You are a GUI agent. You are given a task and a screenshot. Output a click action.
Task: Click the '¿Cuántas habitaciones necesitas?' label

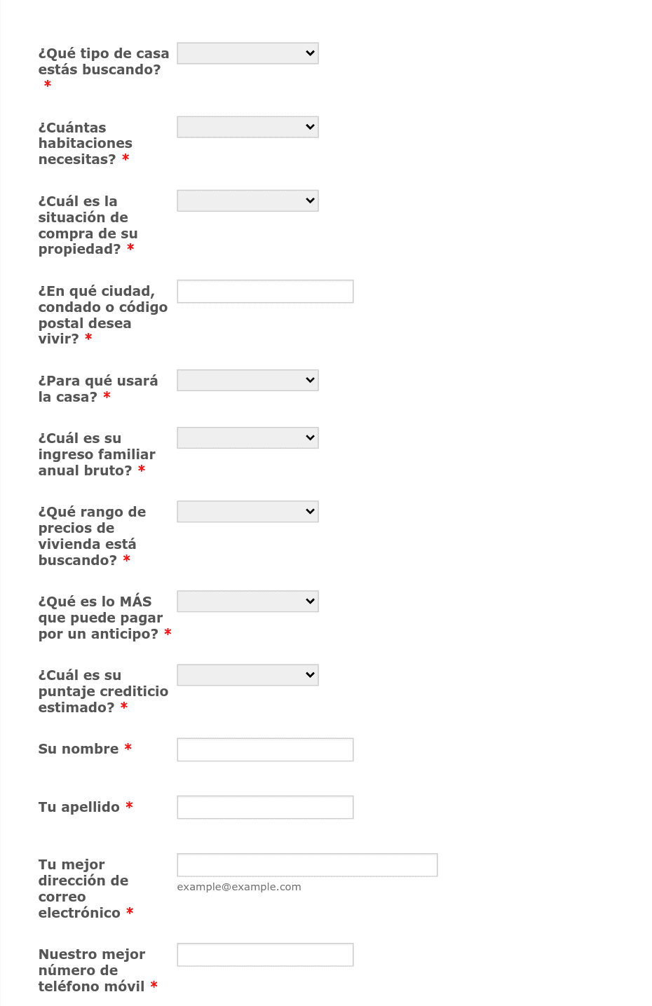(86, 143)
